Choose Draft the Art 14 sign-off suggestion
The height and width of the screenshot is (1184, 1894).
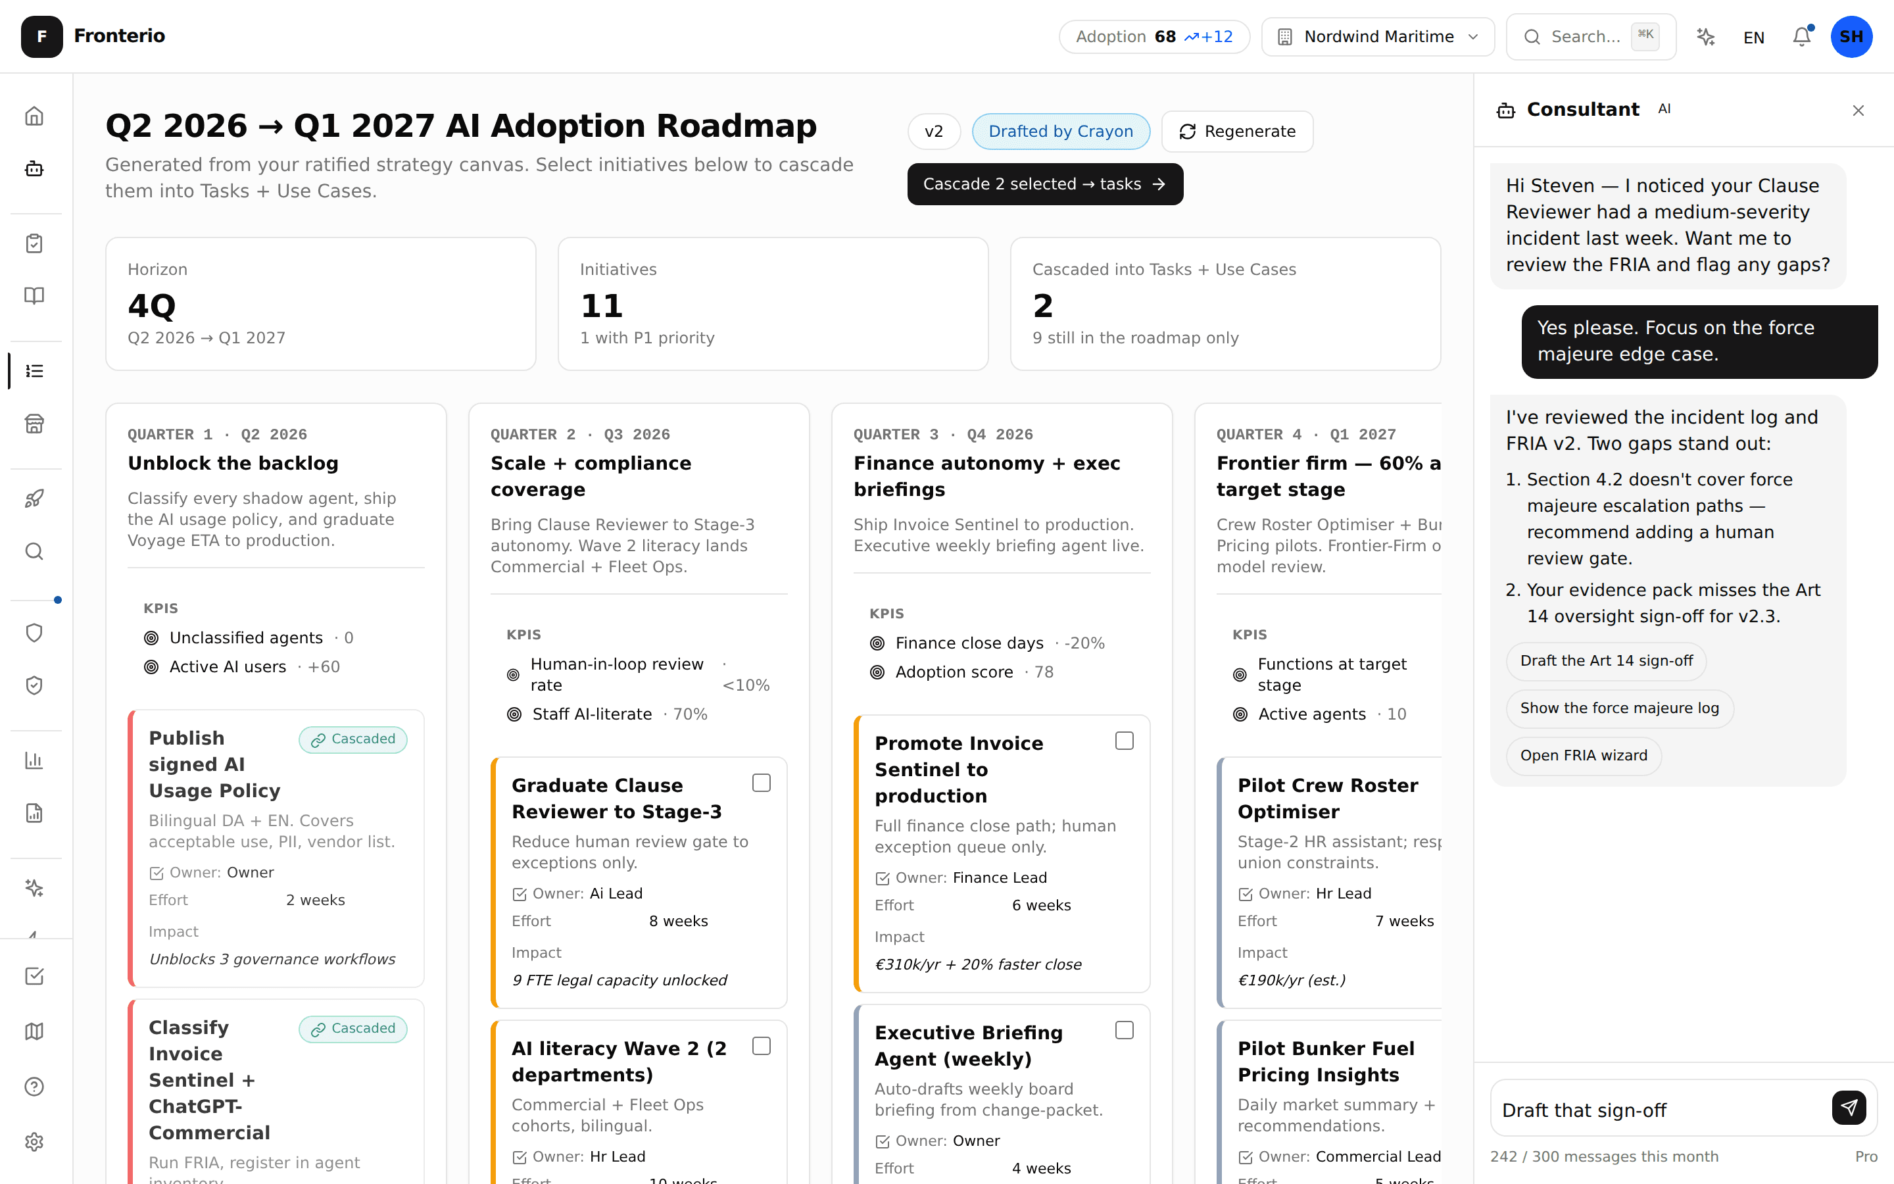coord(1606,661)
